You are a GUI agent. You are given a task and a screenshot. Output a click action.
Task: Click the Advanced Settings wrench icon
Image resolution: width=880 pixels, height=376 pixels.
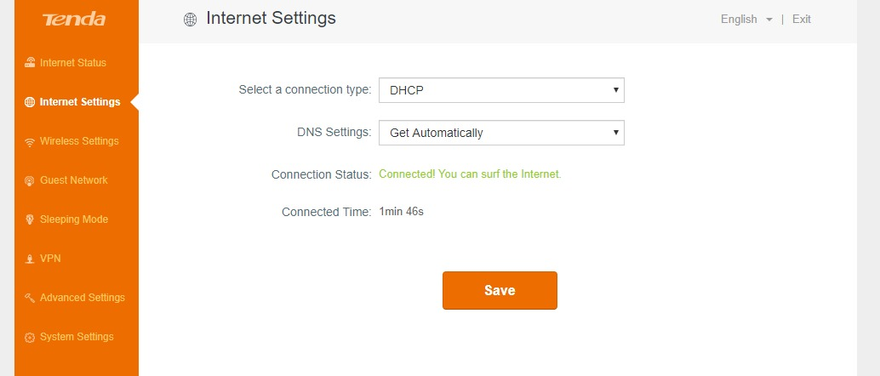pos(30,298)
